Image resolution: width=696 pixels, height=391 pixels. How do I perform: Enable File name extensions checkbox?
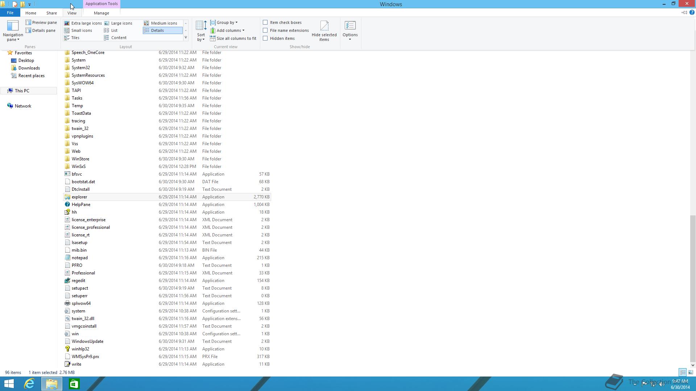(x=265, y=30)
